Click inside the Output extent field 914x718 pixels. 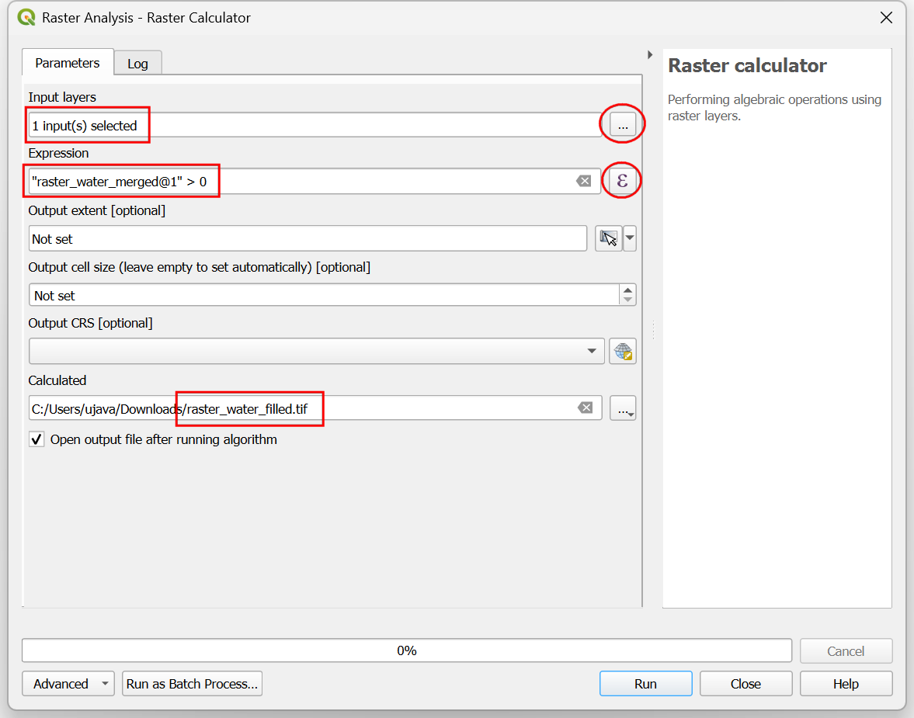pyautogui.click(x=307, y=239)
